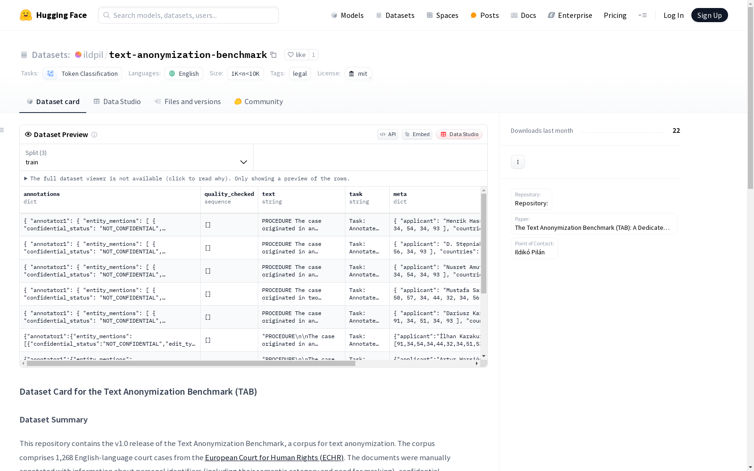
Task: Click the like count number
Action: [x=313, y=55]
